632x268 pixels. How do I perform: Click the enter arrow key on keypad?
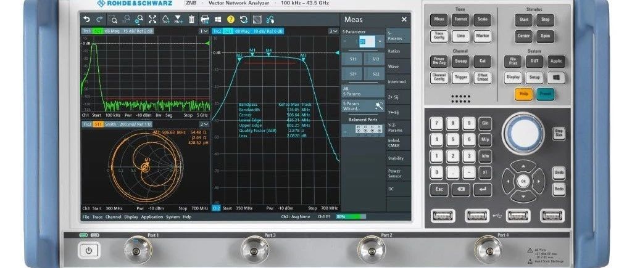tap(483, 189)
